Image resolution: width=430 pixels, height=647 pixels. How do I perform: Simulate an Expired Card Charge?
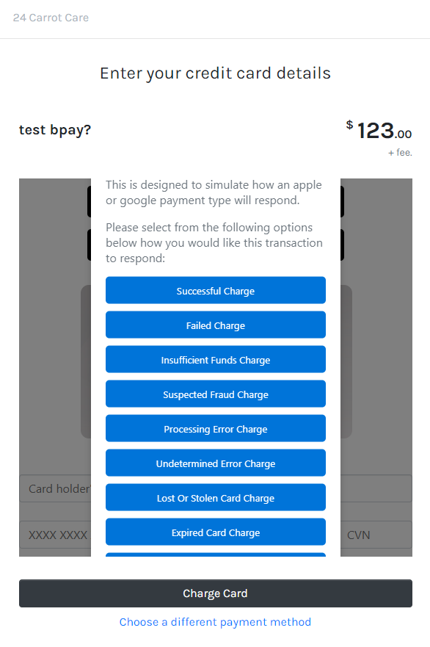[x=216, y=532]
